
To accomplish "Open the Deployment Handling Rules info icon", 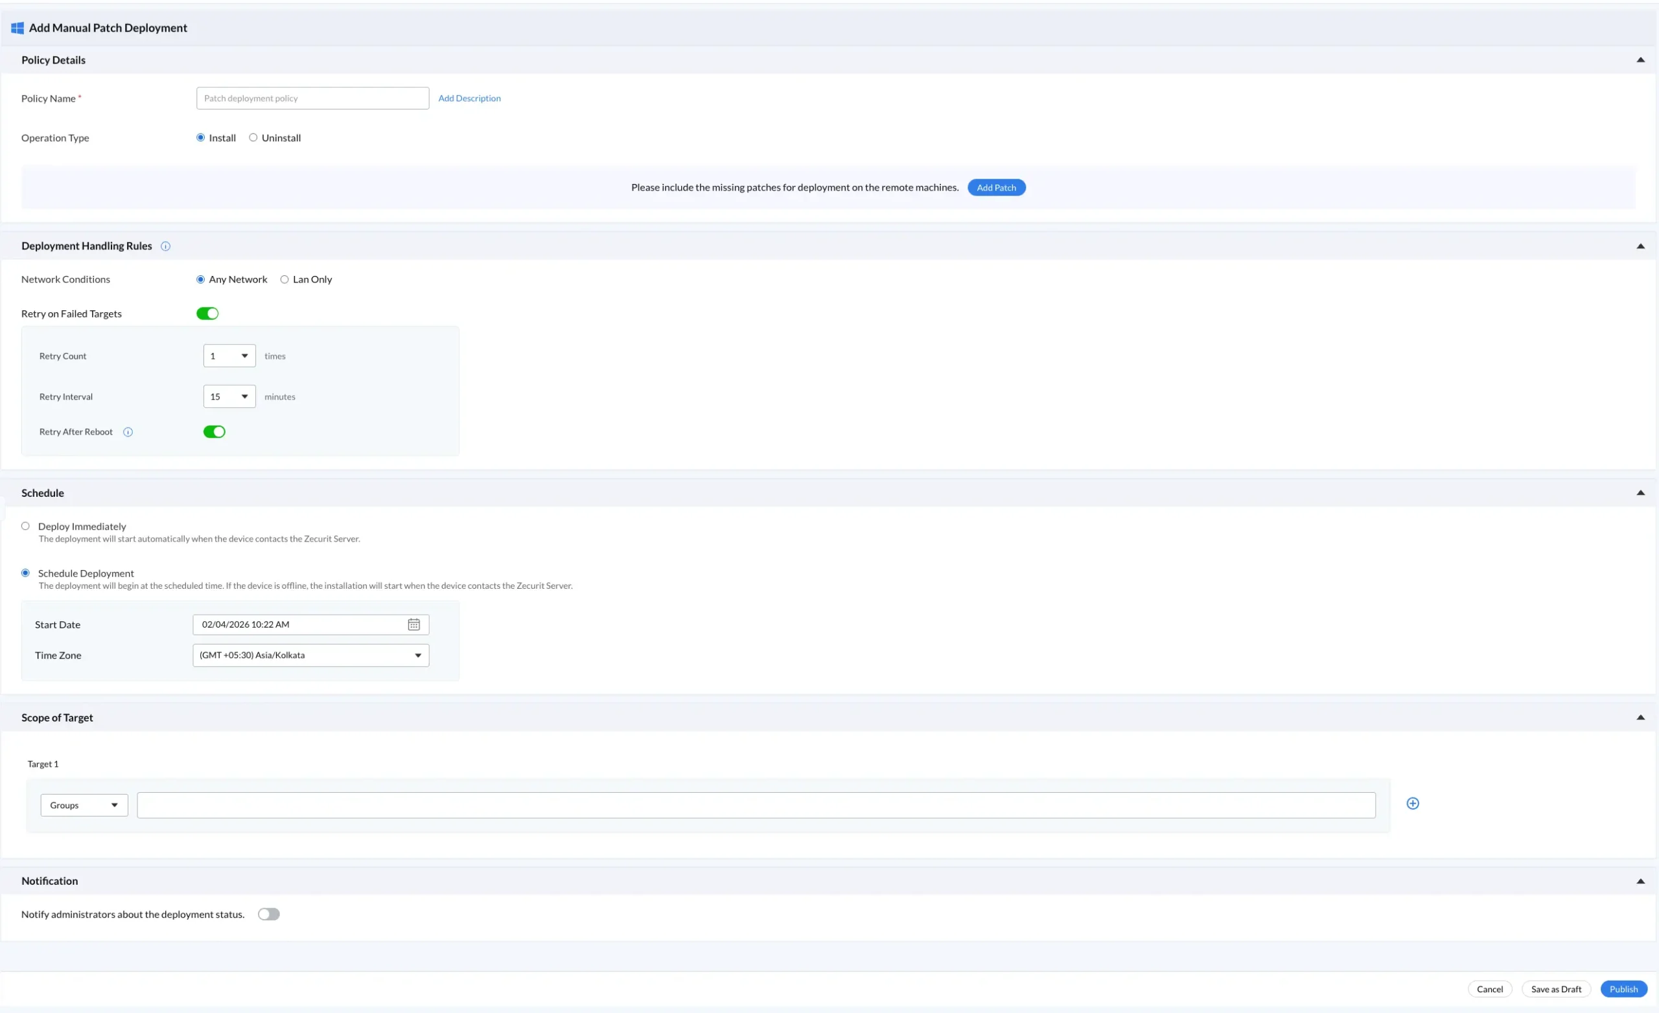I will tap(166, 246).
